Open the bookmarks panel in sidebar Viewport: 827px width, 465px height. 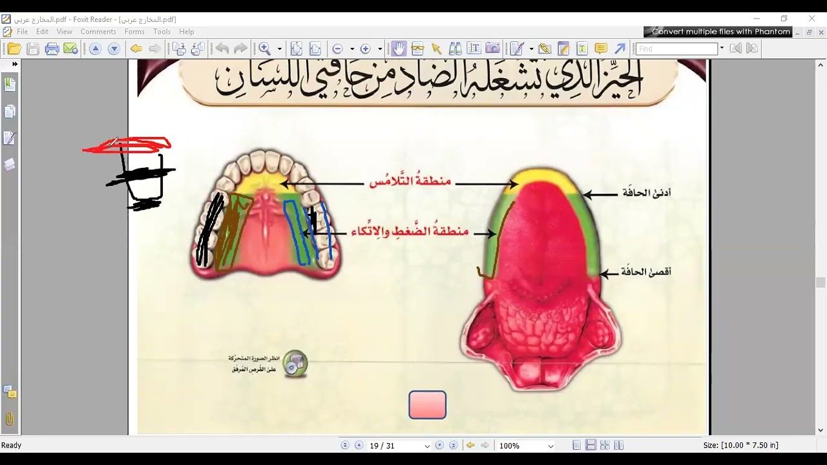coord(10,84)
